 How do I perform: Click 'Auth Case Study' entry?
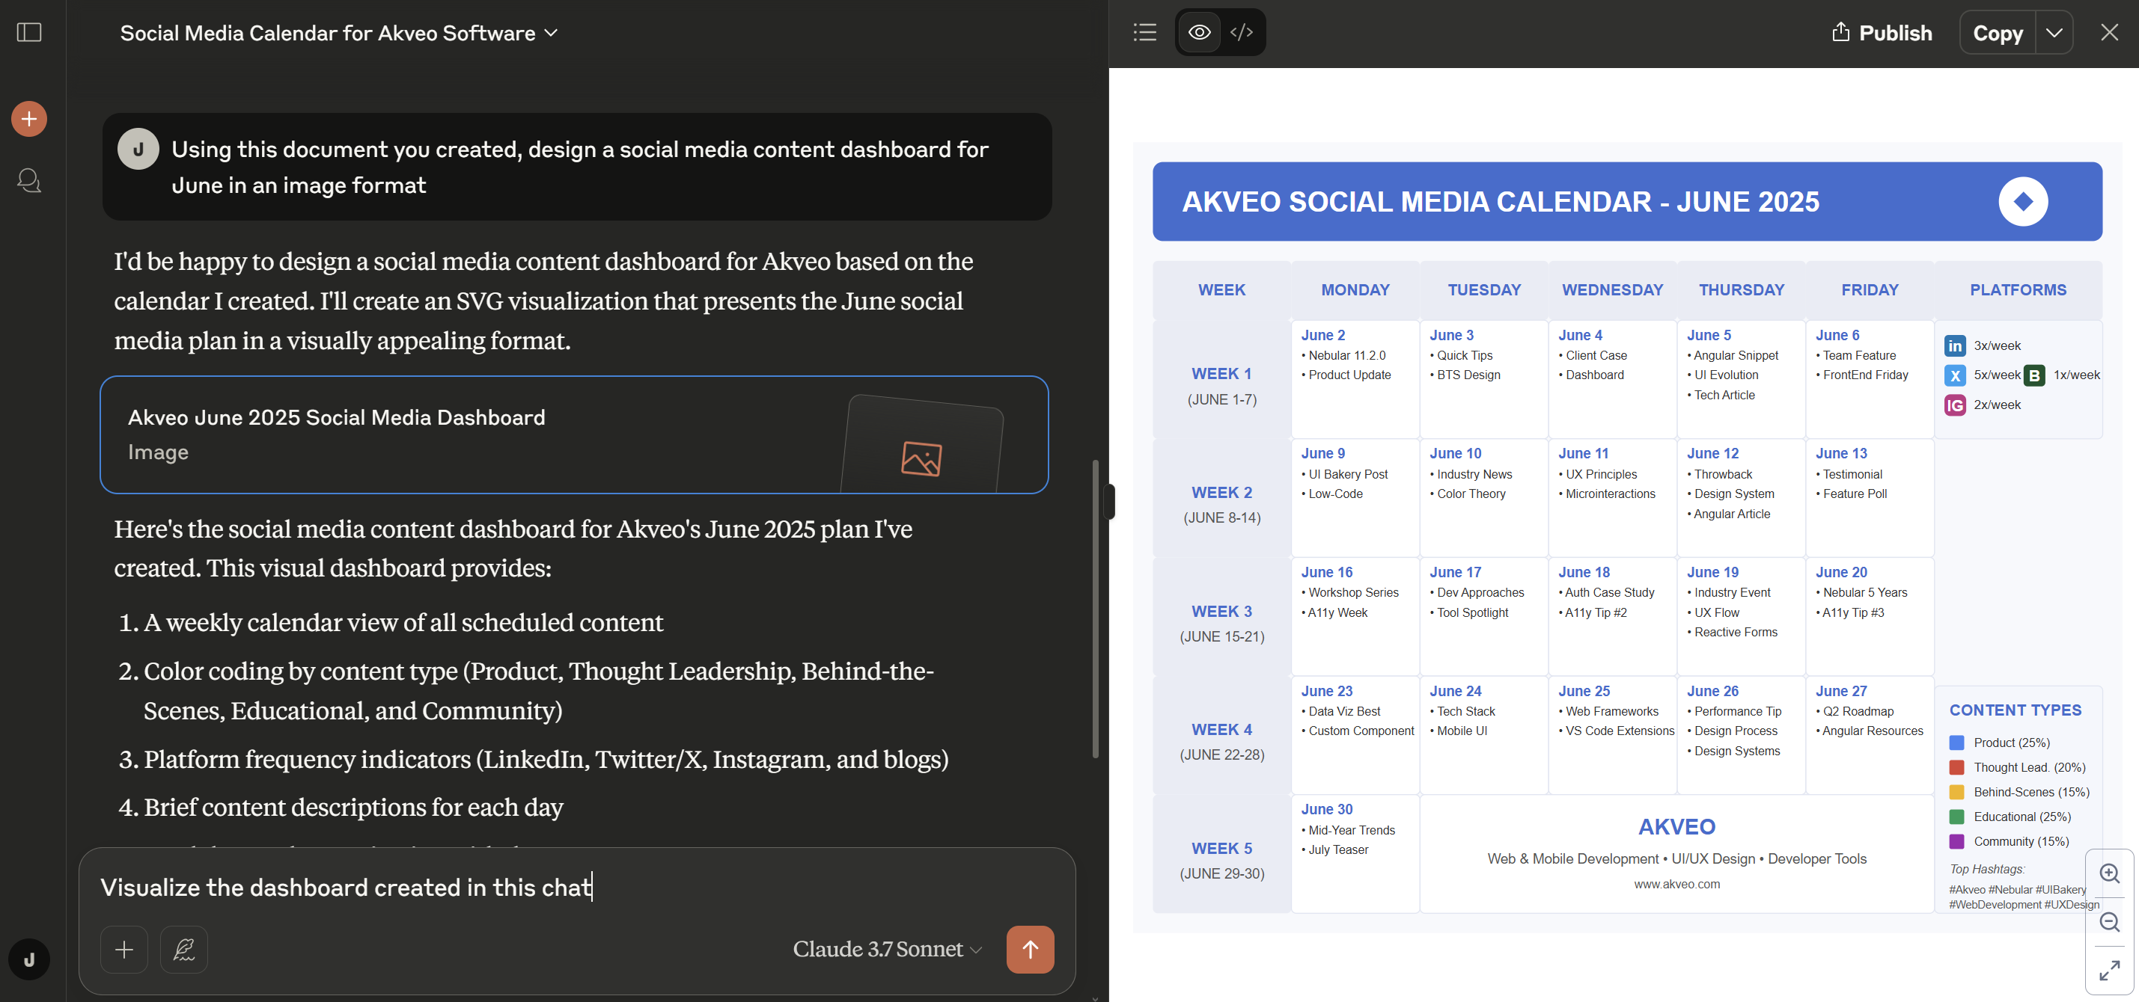point(1609,592)
